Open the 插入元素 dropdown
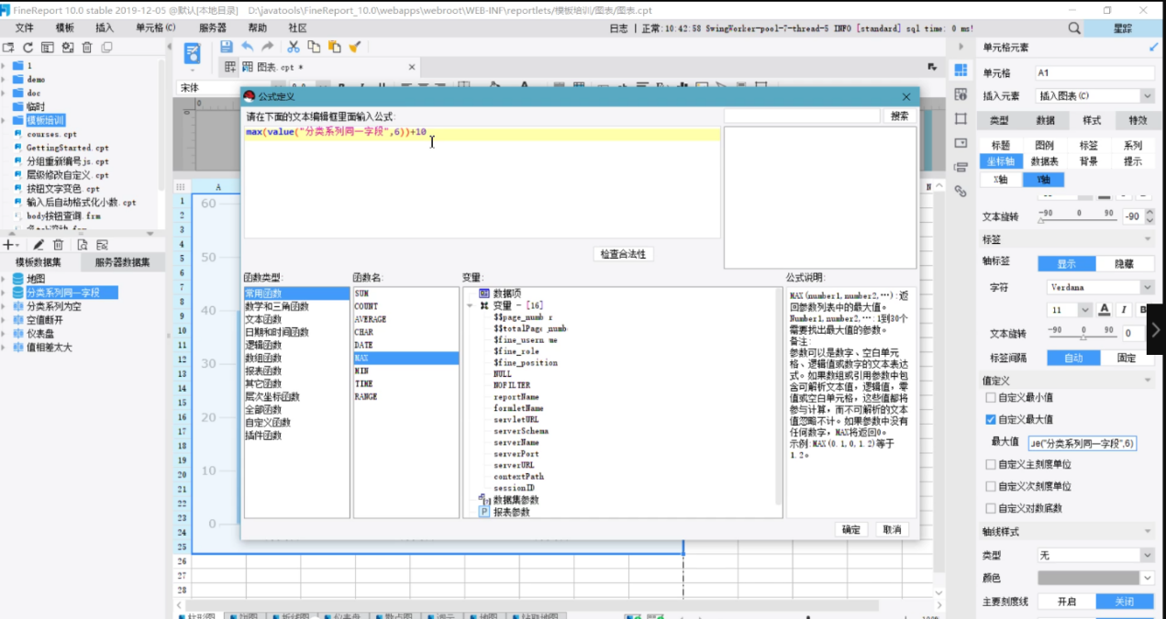 click(x=1147, y=95)
